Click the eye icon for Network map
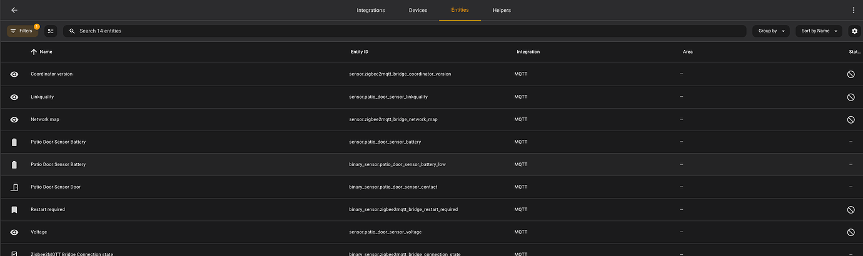This screenshot has height=256, width=863. click(14, 119)
